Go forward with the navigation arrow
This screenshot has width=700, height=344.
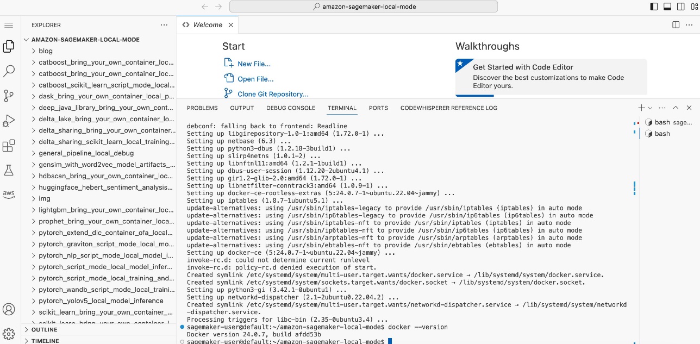[x=218, y=7]
